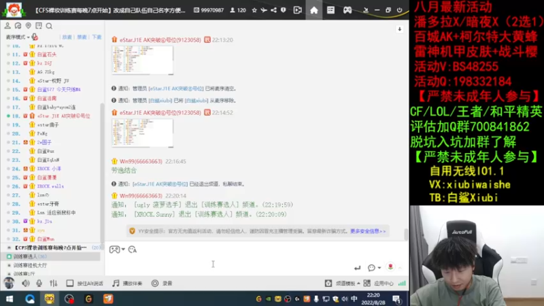Toggle the 按住Alt说话 push-to-talk button
This screenshot has height=306, width=544.
click(84, 284)
